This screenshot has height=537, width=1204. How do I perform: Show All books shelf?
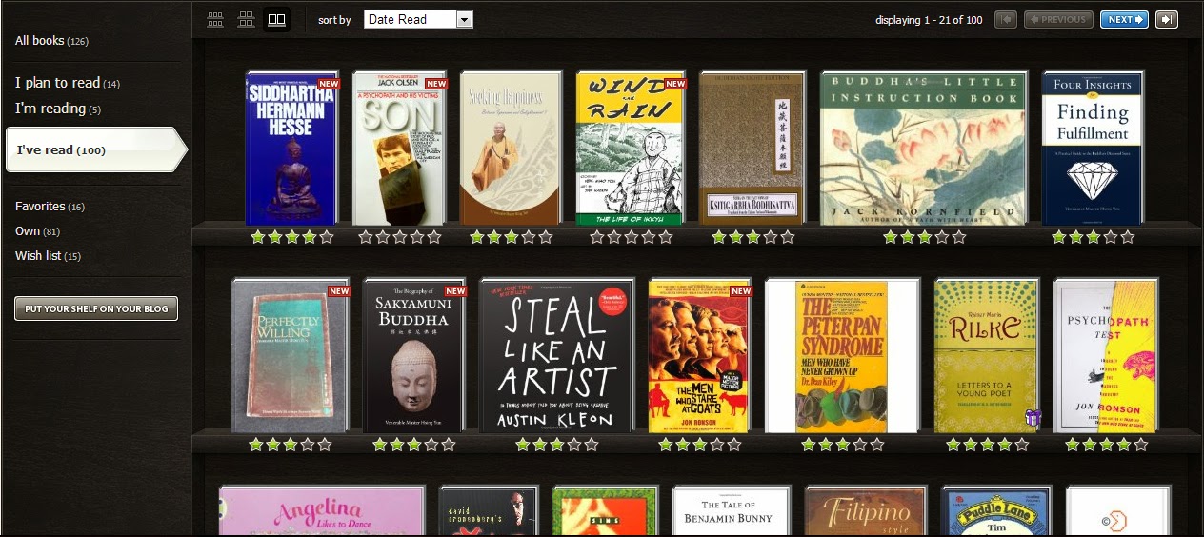point(51,41)
